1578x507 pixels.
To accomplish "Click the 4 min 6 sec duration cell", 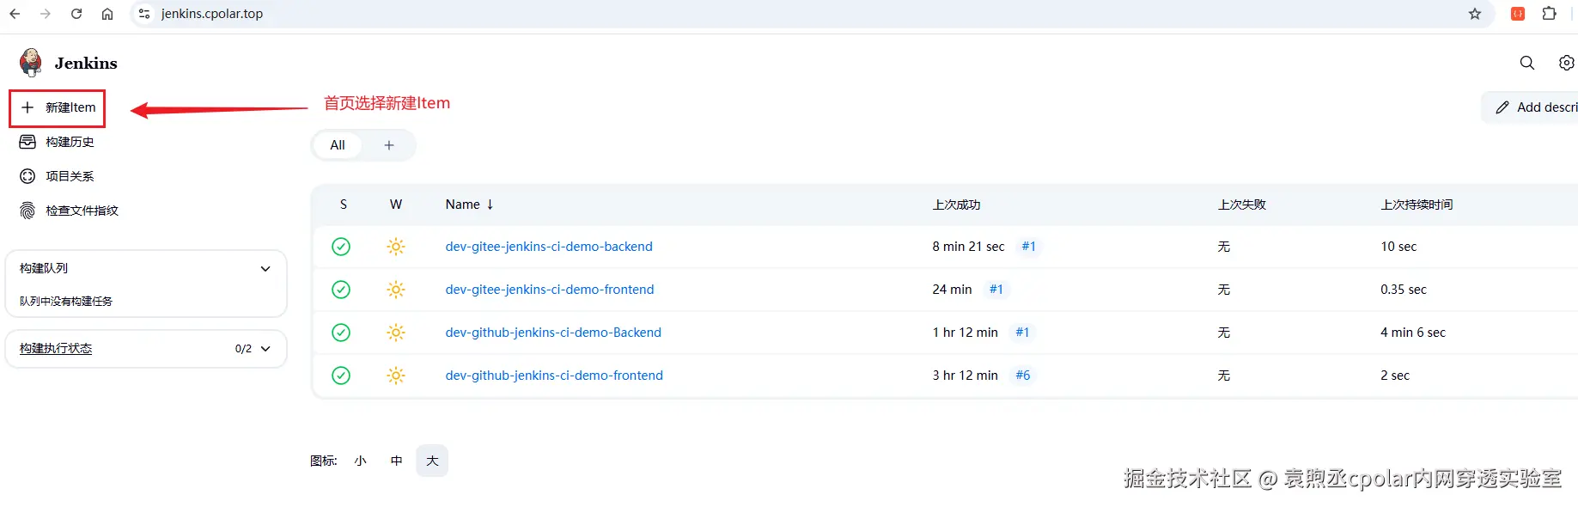I will (x=1413, y=333).
